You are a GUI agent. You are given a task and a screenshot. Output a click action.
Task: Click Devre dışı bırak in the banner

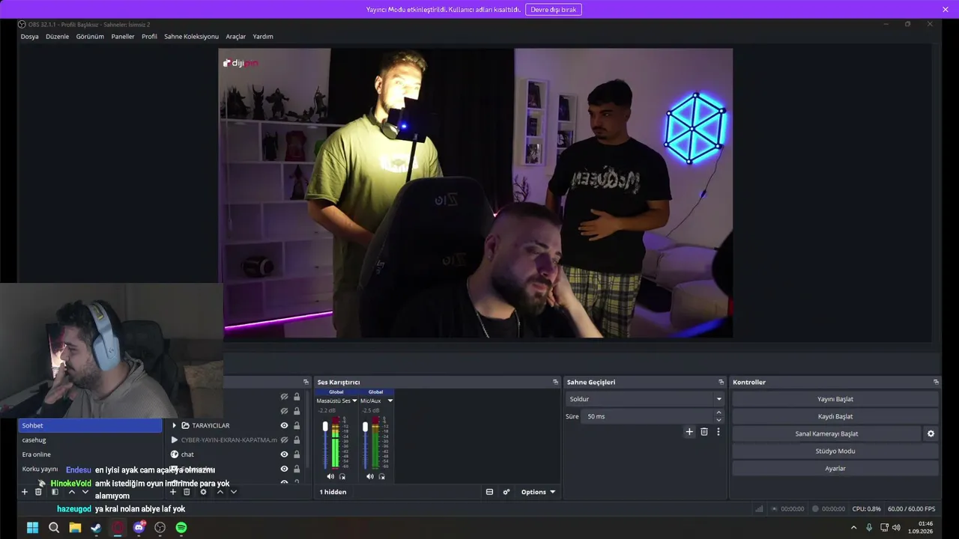[x=554, y=10]
